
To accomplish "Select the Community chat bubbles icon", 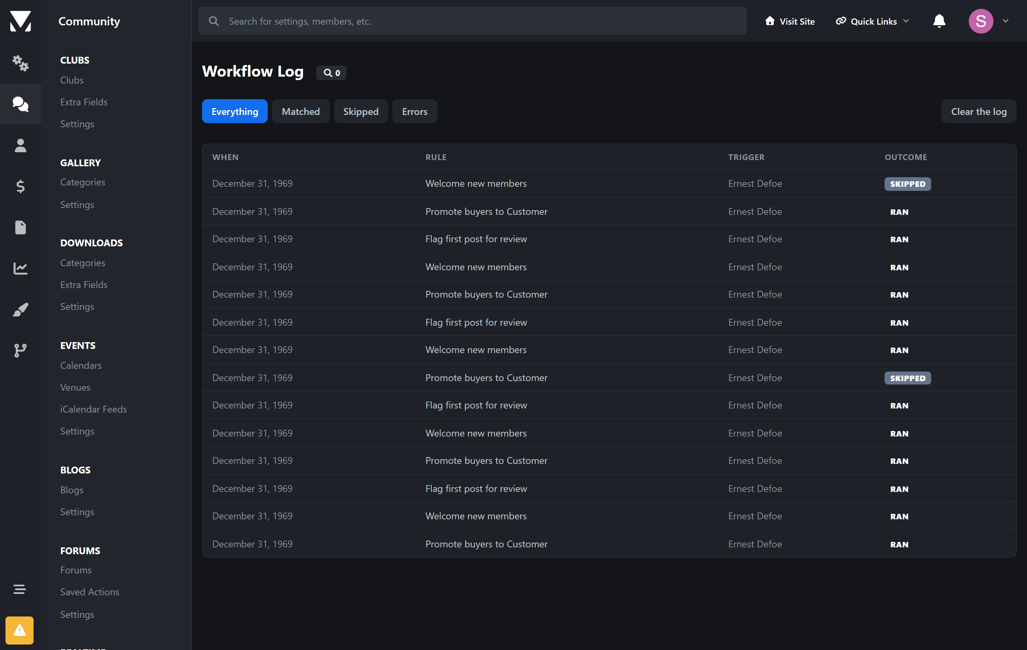I will [x=21, y=104].
